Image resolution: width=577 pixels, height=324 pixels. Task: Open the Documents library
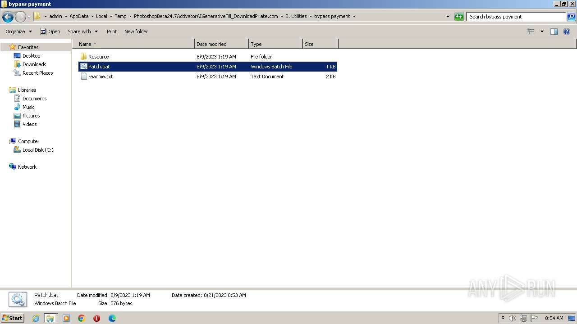(34, 99)
